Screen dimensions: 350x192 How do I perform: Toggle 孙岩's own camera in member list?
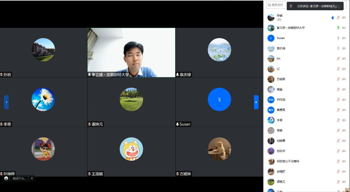[x=344, y=18]
